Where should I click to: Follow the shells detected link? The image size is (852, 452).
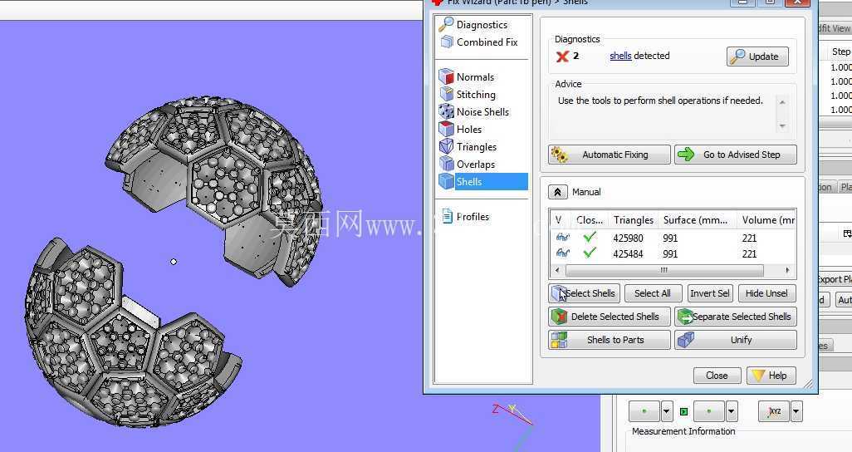coord(620,56)
